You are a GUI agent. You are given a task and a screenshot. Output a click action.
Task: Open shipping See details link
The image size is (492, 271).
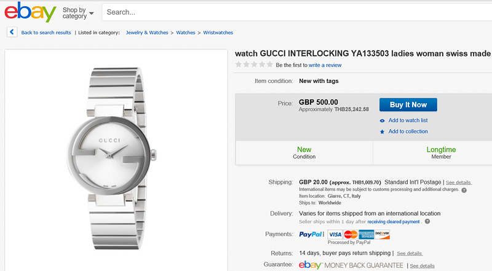[x=459, y=183]
